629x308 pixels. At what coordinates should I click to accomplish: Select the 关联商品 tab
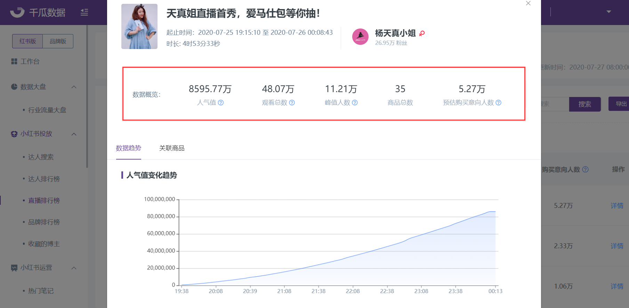pyautogui.click(x=172, y=148)
